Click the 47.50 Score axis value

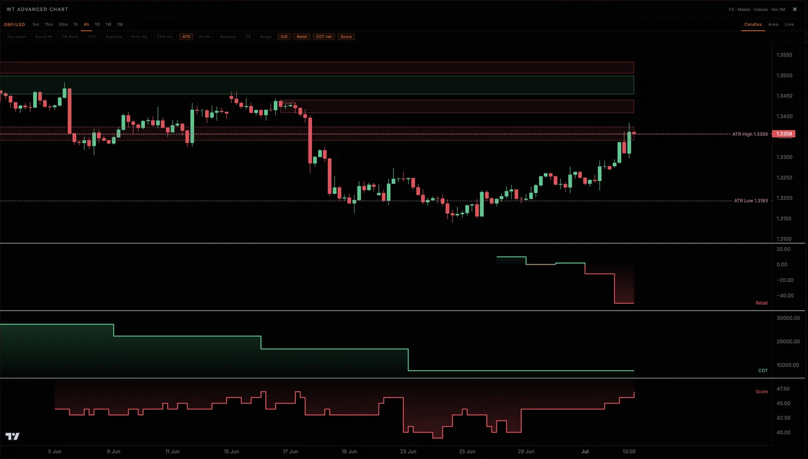(783, 389)
